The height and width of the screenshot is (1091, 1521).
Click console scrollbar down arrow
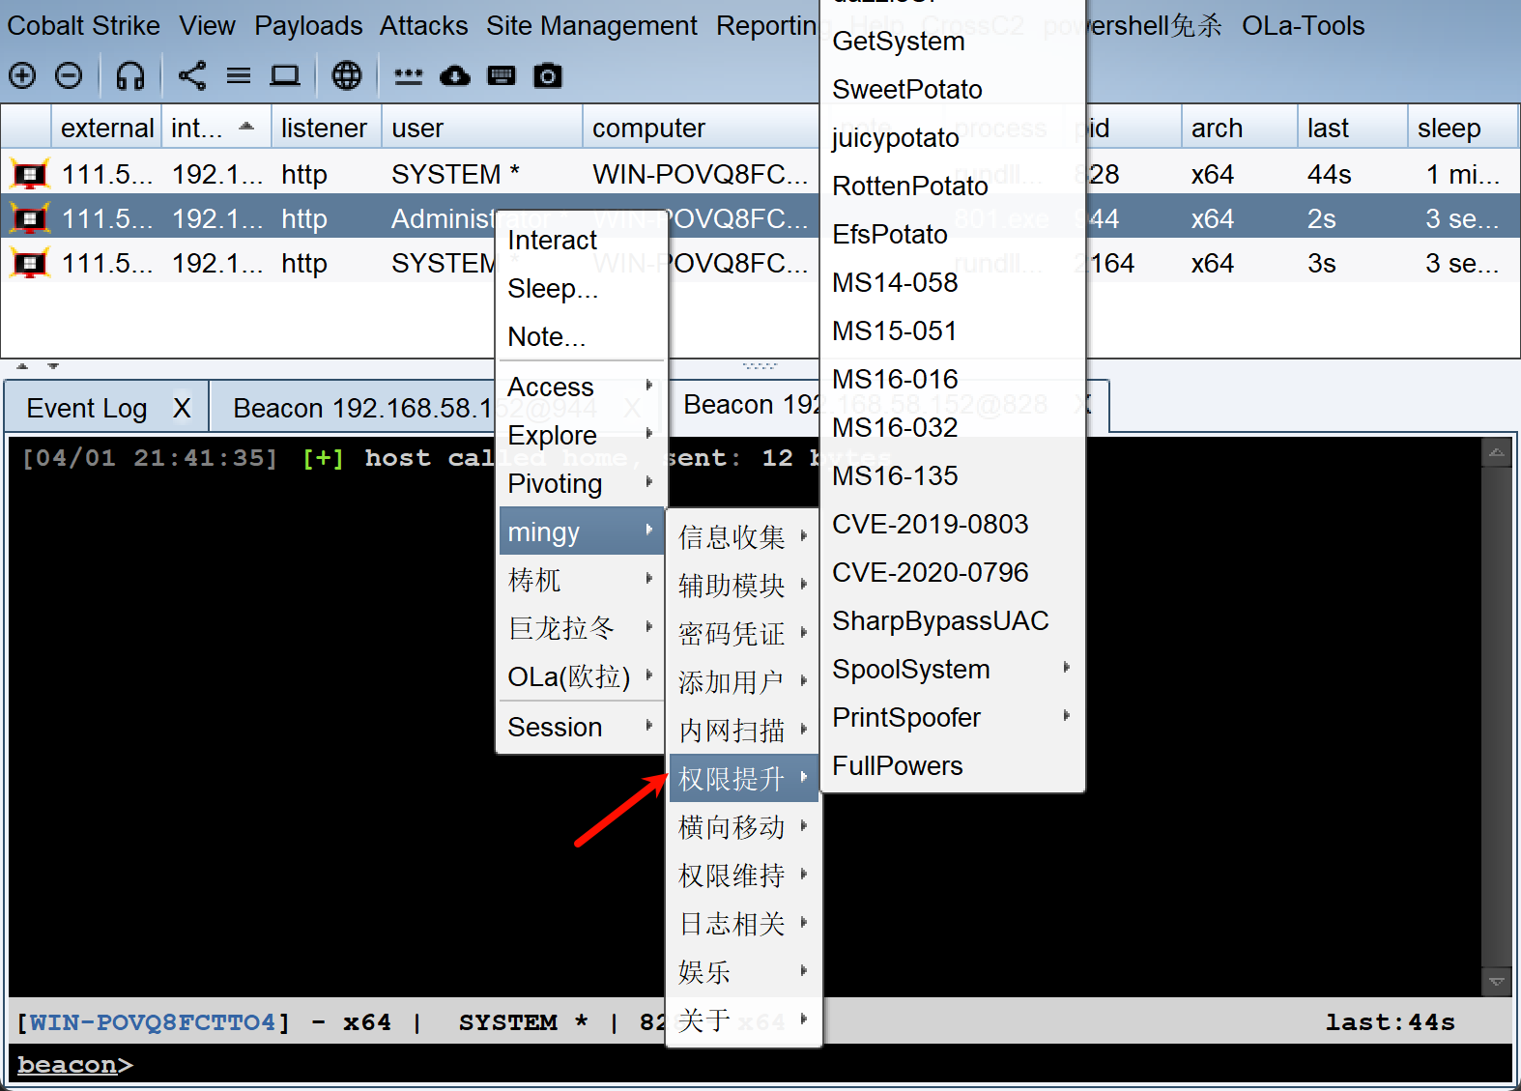click(x=1496, y=982)
